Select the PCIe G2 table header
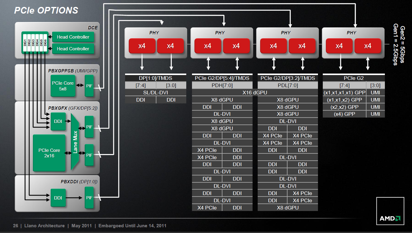The height and width of the screenshot is (233, 412). click(354, 78)
